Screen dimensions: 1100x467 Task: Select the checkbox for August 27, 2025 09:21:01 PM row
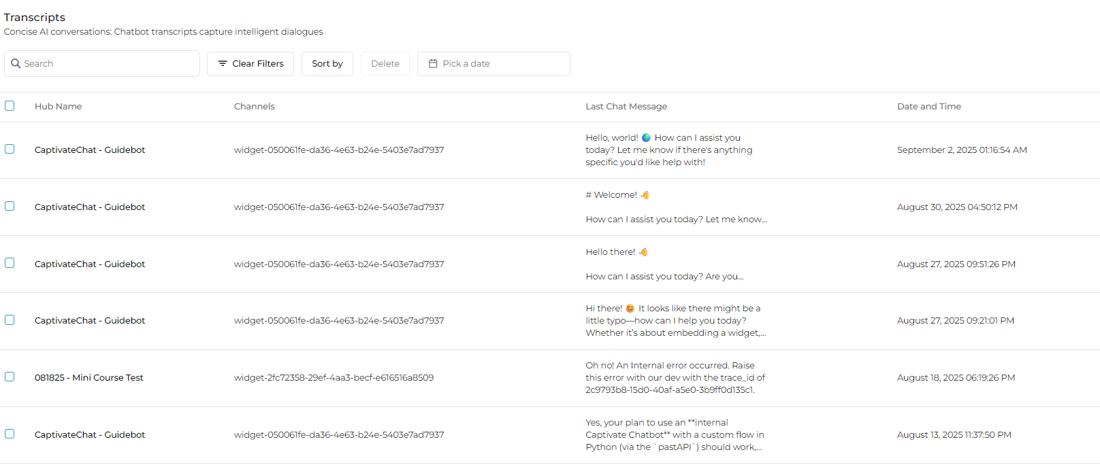10,319
